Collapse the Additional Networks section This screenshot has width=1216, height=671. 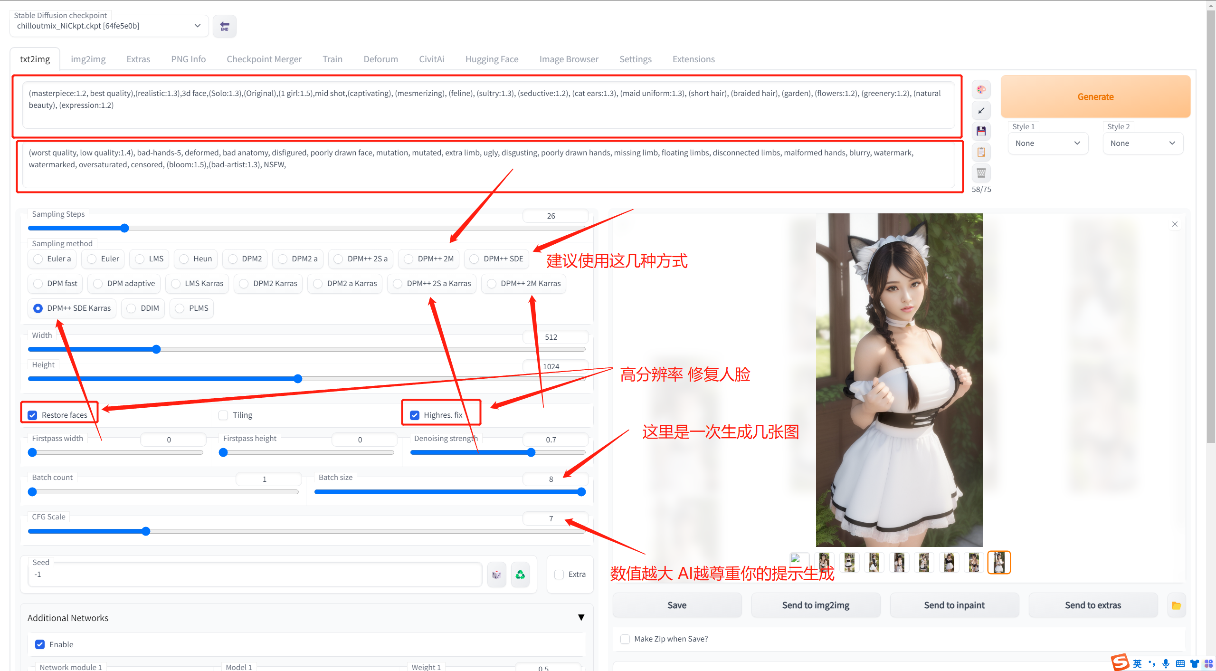581,617
